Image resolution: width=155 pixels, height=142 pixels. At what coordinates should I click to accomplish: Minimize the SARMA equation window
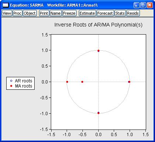[136, 5]
